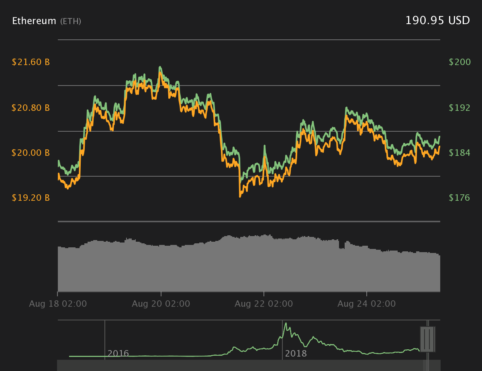The height and width of the screenshot is (371, 482).
Task: Click the (ETH) ticker label
Action: pyautogui.click(x=71, y=21)
